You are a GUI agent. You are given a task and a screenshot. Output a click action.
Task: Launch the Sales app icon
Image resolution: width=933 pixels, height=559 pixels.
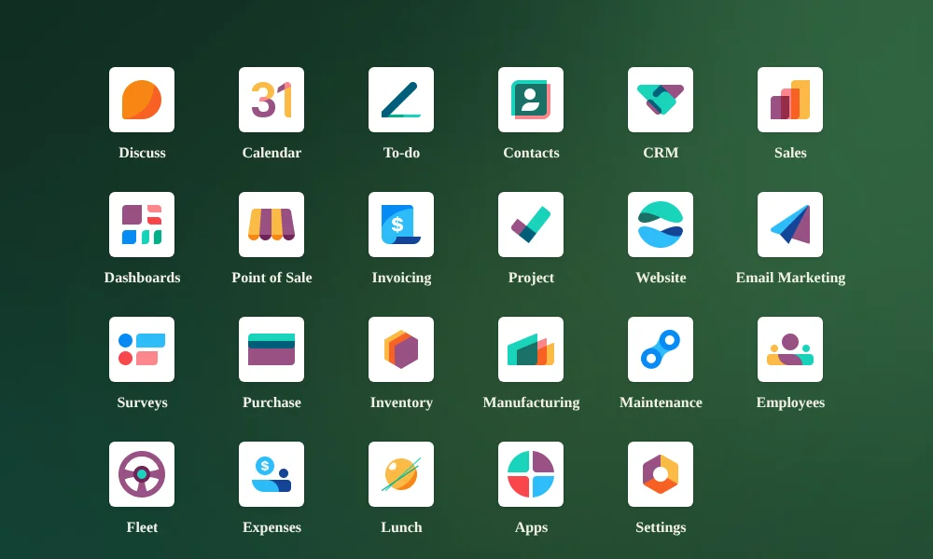790,100
